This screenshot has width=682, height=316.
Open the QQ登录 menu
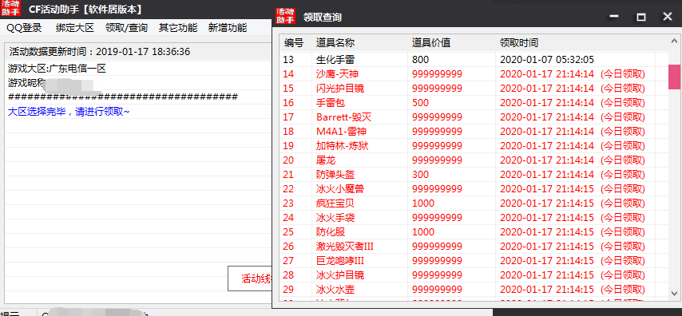(24, 28)
